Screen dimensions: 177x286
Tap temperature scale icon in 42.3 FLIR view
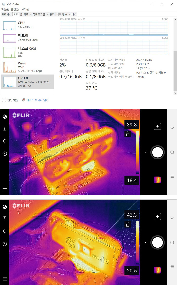coord(5,219)
